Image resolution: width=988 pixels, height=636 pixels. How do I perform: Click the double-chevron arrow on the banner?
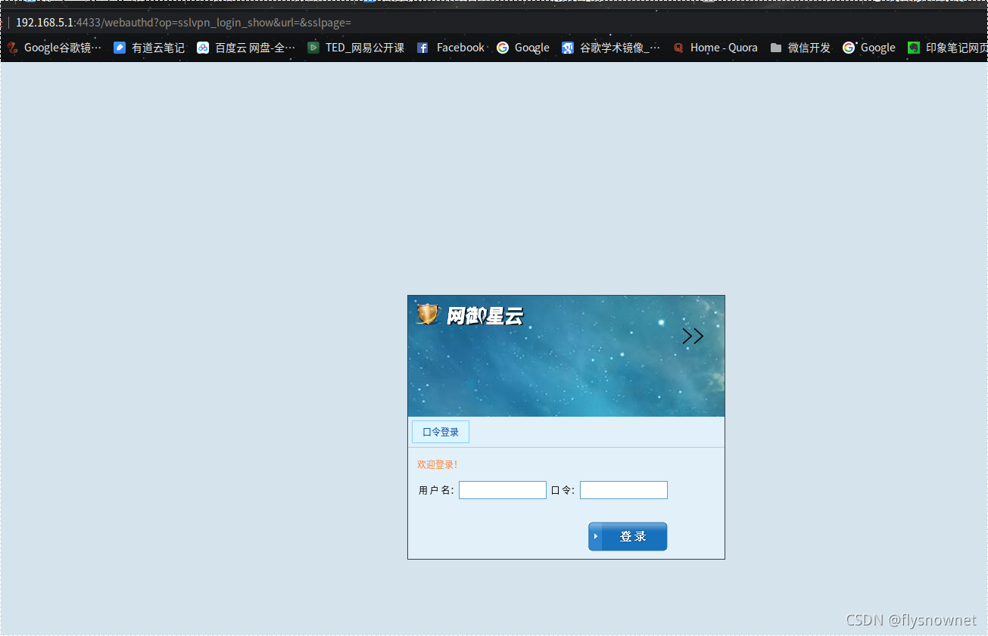click(693, 337)
